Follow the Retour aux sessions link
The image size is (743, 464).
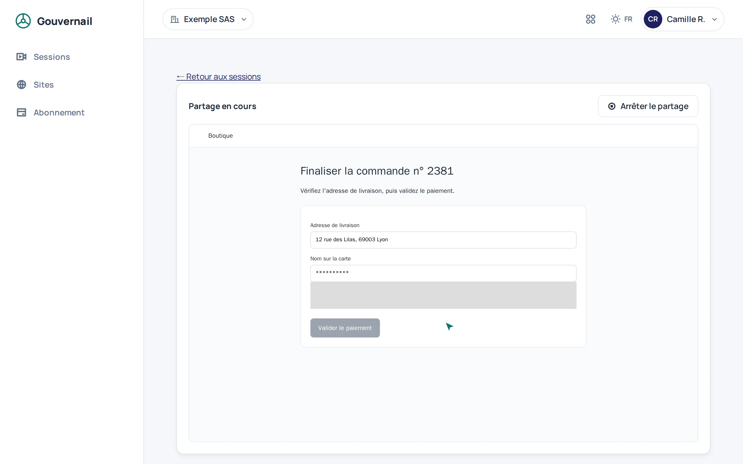click(219, 77)
